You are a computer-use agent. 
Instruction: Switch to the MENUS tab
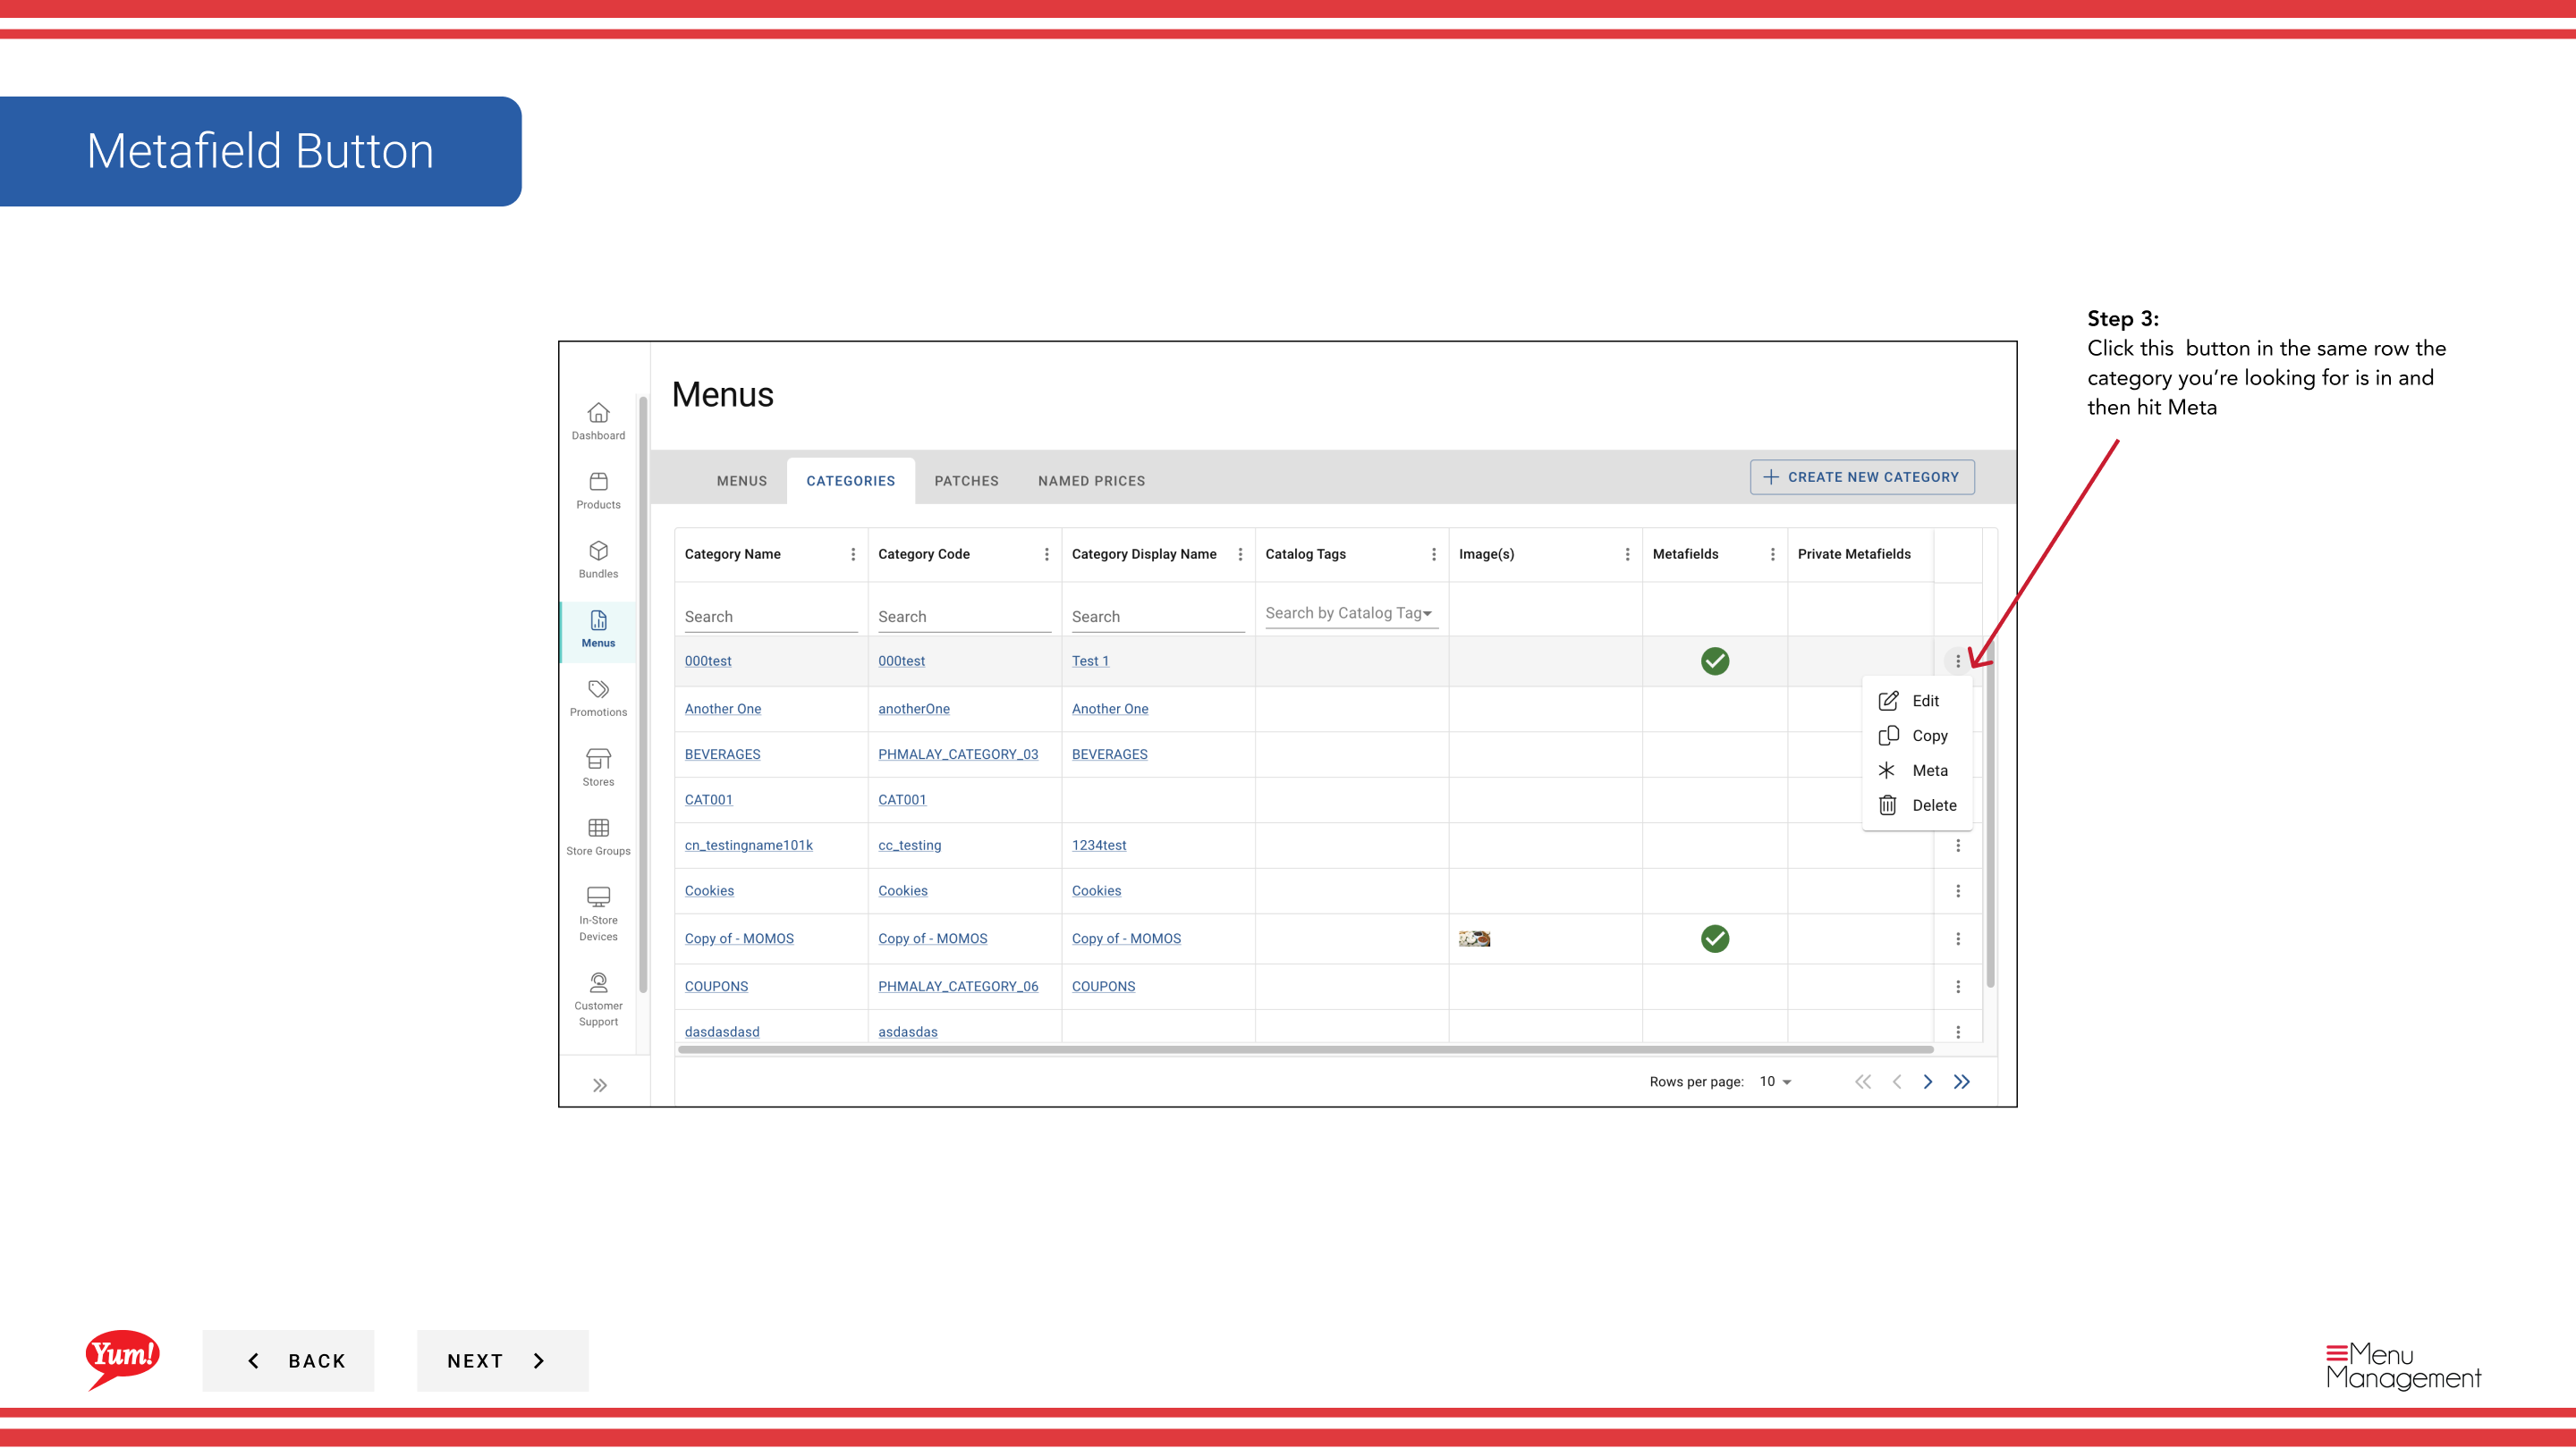pos(741,481)
